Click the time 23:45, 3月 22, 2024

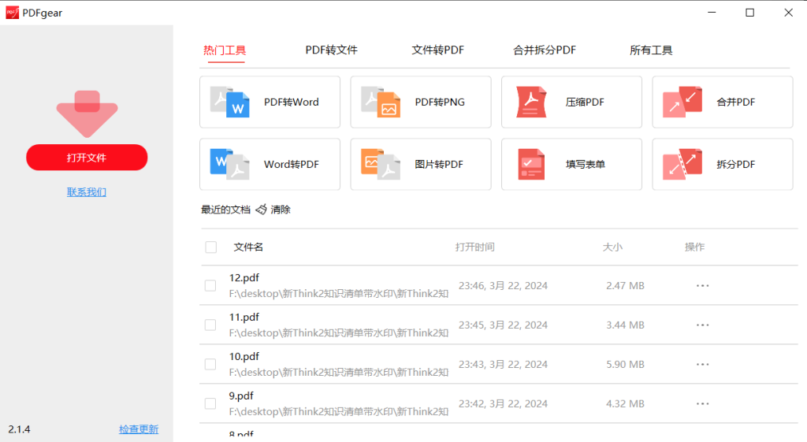coord(503,325)
